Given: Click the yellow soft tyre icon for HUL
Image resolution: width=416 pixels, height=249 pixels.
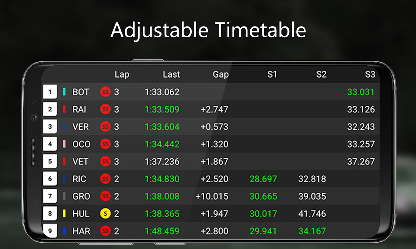Looking at the screenshot, I should coord(105,214).
